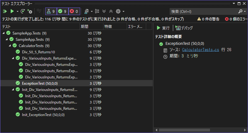Viewport: 248px width, 133px height.
Task: Click the search magnifier icon
Action: coord(240,11)
